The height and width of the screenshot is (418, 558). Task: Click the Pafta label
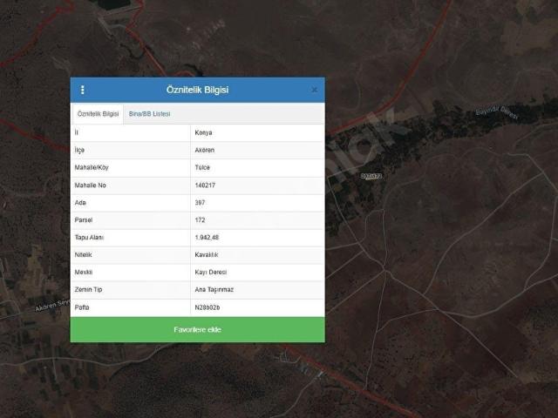pyautogui.click(x=82, y=307)
